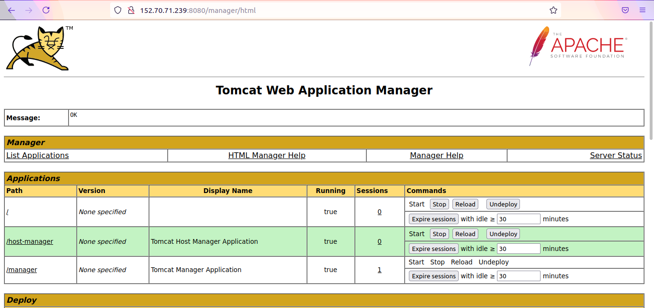Go back to the previous page
Screen dimensions: 654x308
pos(11,10)
